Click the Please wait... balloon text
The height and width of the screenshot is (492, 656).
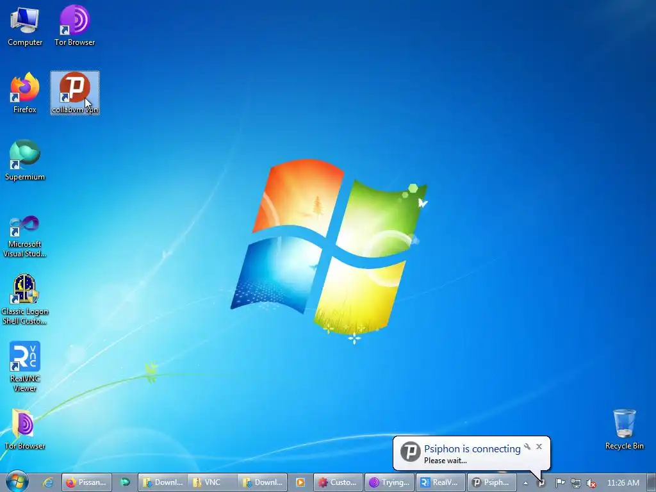(445, 461)
